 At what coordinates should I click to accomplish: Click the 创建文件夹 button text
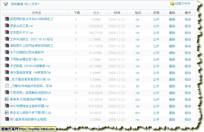[x=183, y=4]
